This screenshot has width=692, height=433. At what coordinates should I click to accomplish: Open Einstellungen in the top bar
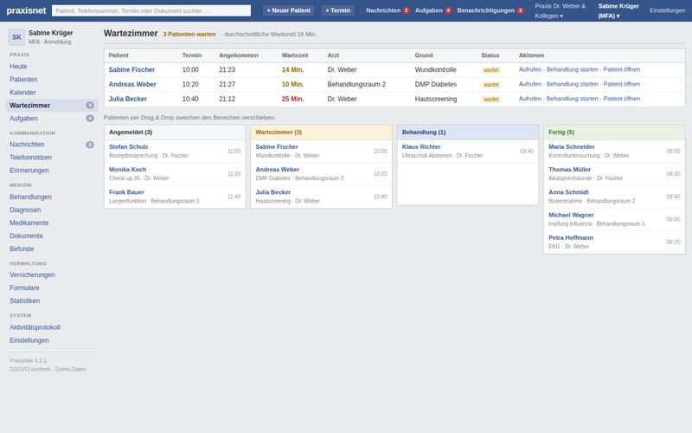pos(667,10)
